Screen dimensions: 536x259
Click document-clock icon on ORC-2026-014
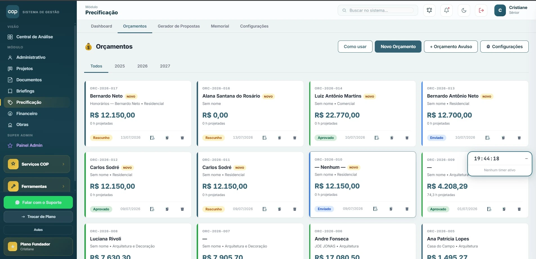click(x=377, y=138)
